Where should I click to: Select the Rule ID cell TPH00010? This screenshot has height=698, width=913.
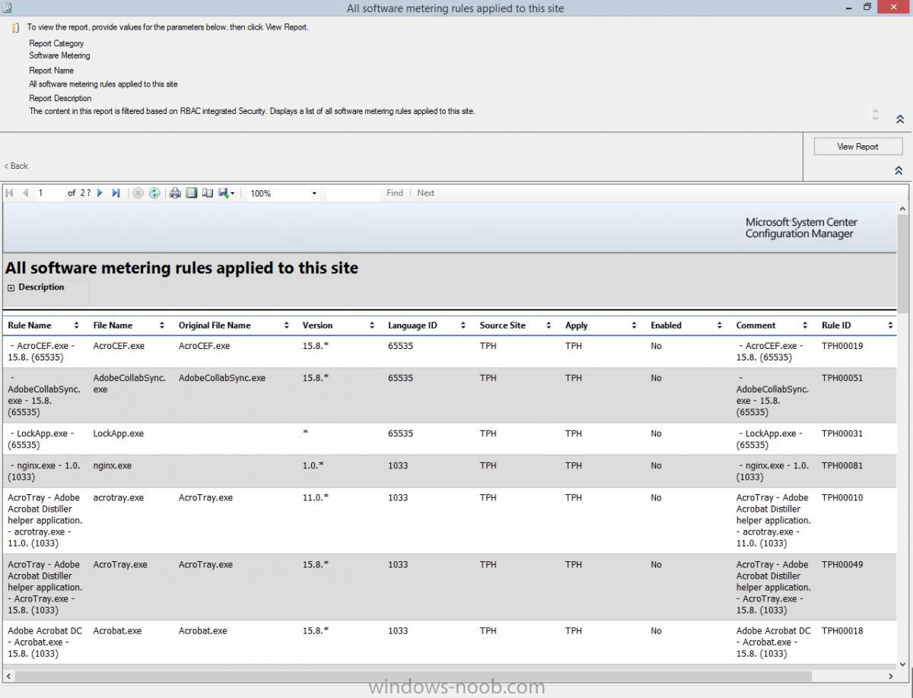(x=842, y=498)
